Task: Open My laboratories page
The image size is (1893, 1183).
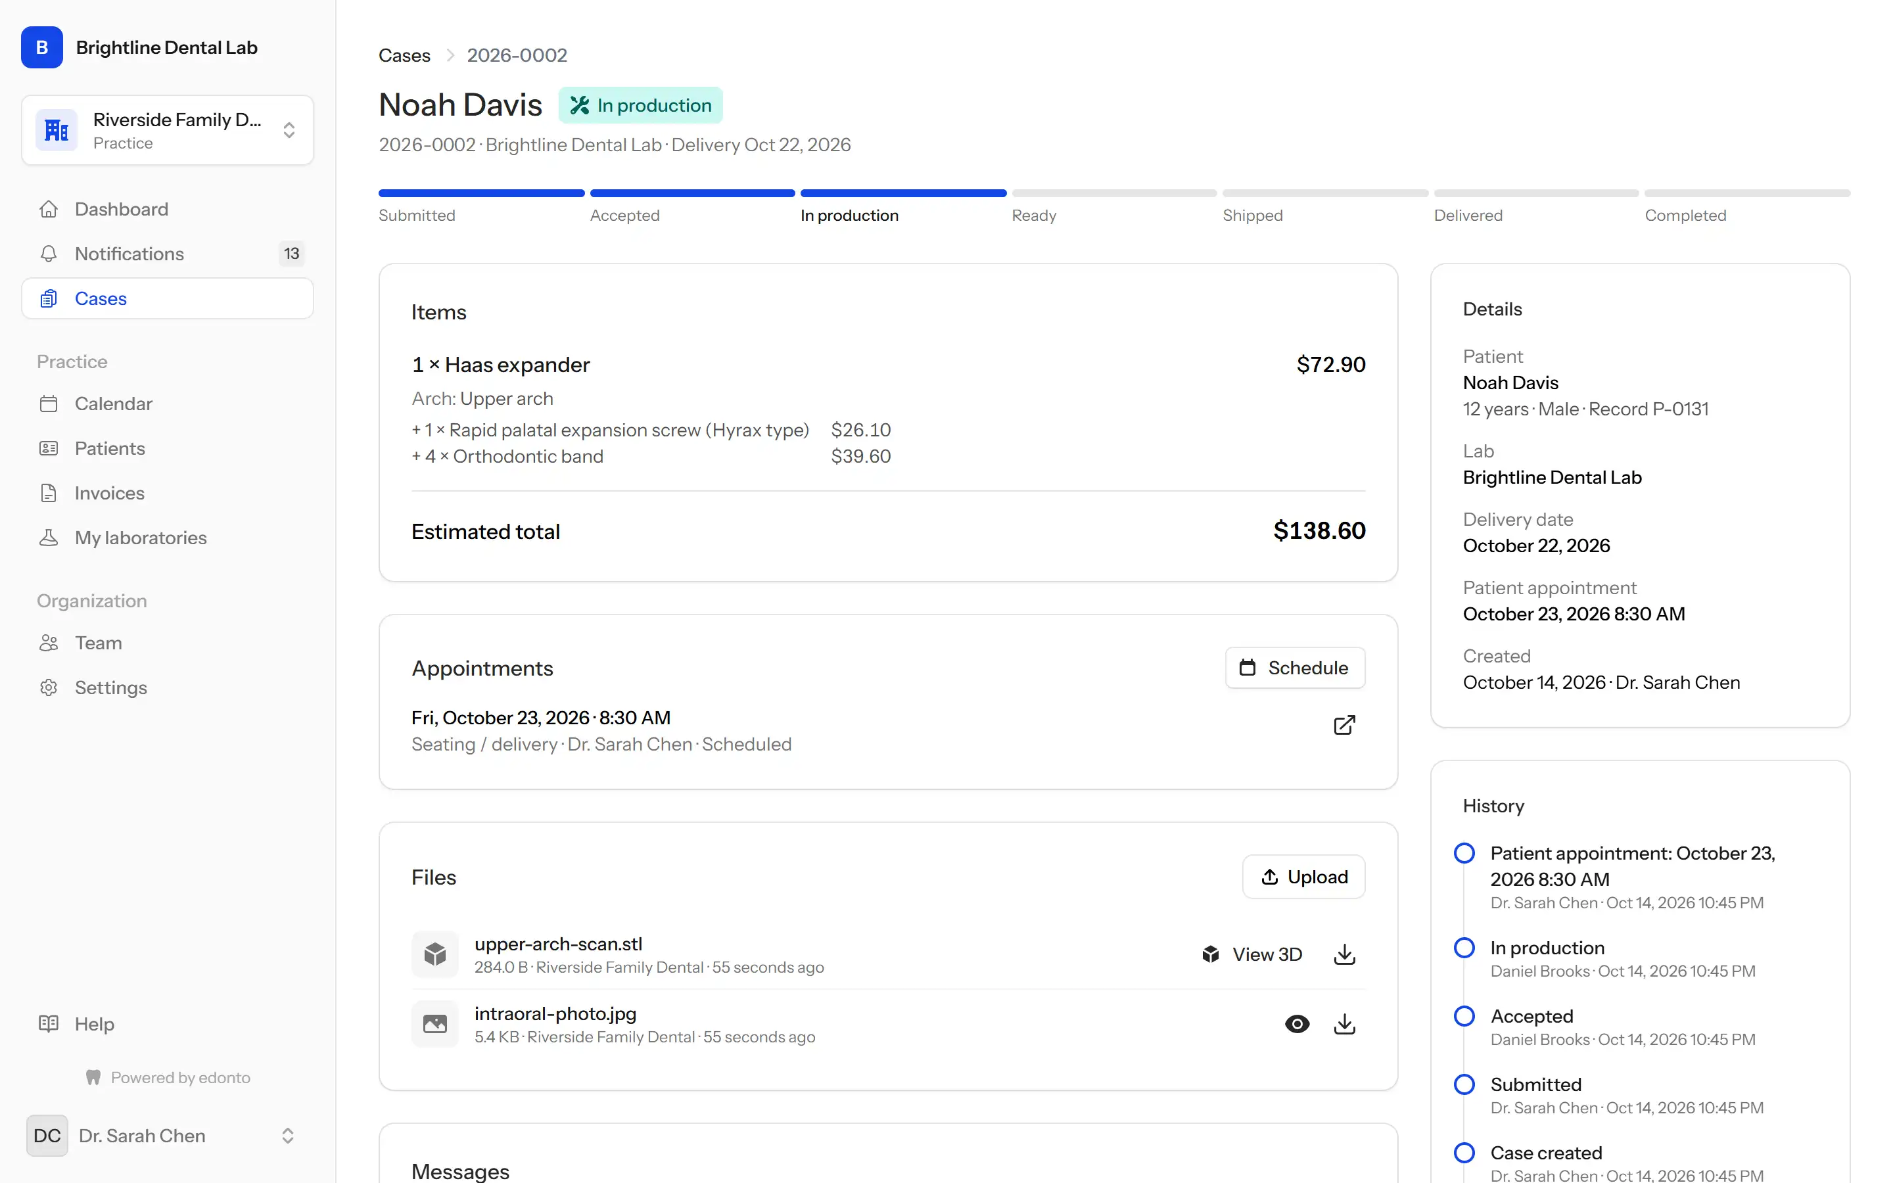Action: [168, 538]
